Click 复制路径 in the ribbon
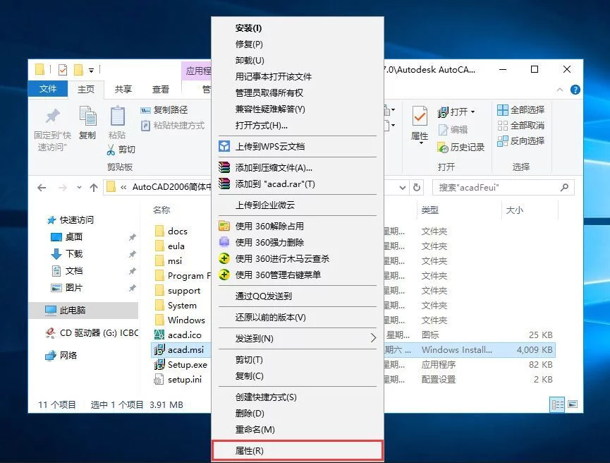This screenshot has height=463, width=610. (164, 110)
